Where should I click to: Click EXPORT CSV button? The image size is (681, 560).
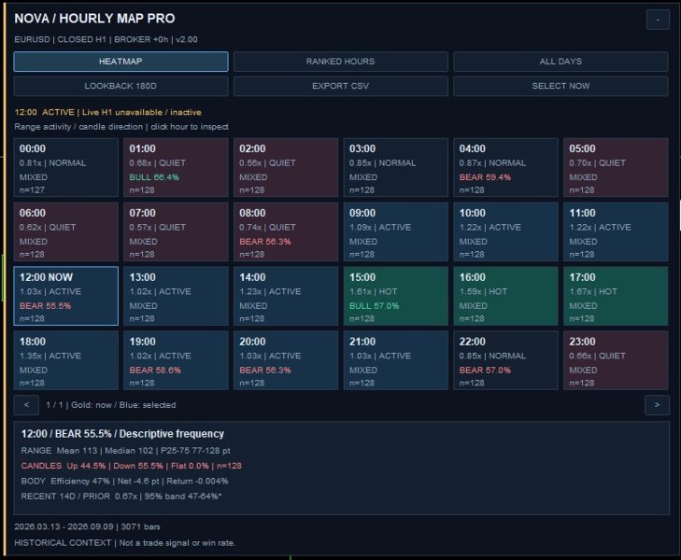tap(340, 86)
